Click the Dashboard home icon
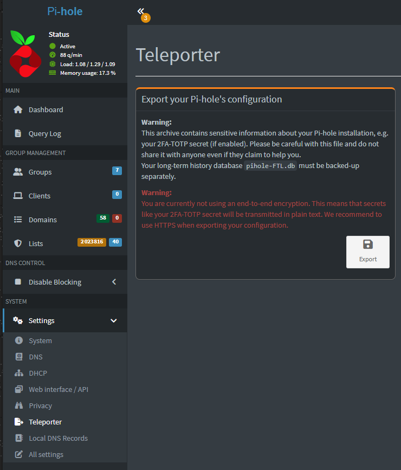 coord(18,110)
